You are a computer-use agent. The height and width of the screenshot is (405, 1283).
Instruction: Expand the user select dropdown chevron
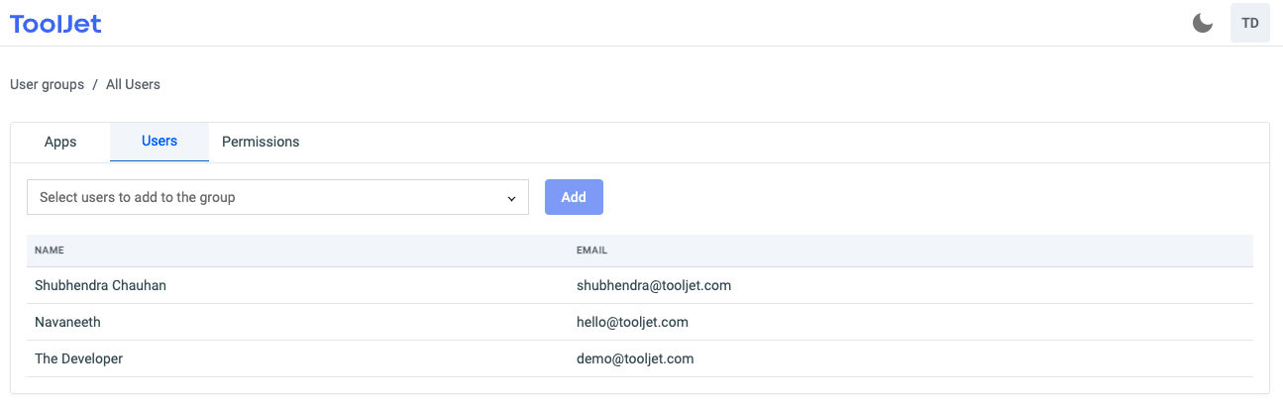pos(511,198)
